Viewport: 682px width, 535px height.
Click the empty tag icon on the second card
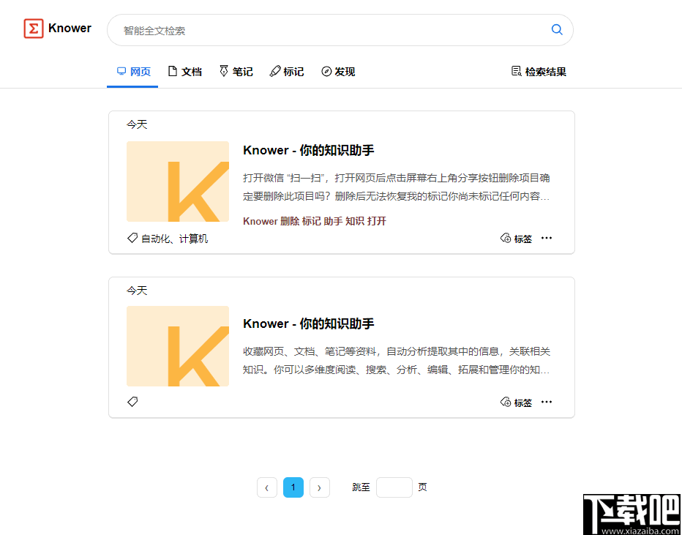point(132,402)
